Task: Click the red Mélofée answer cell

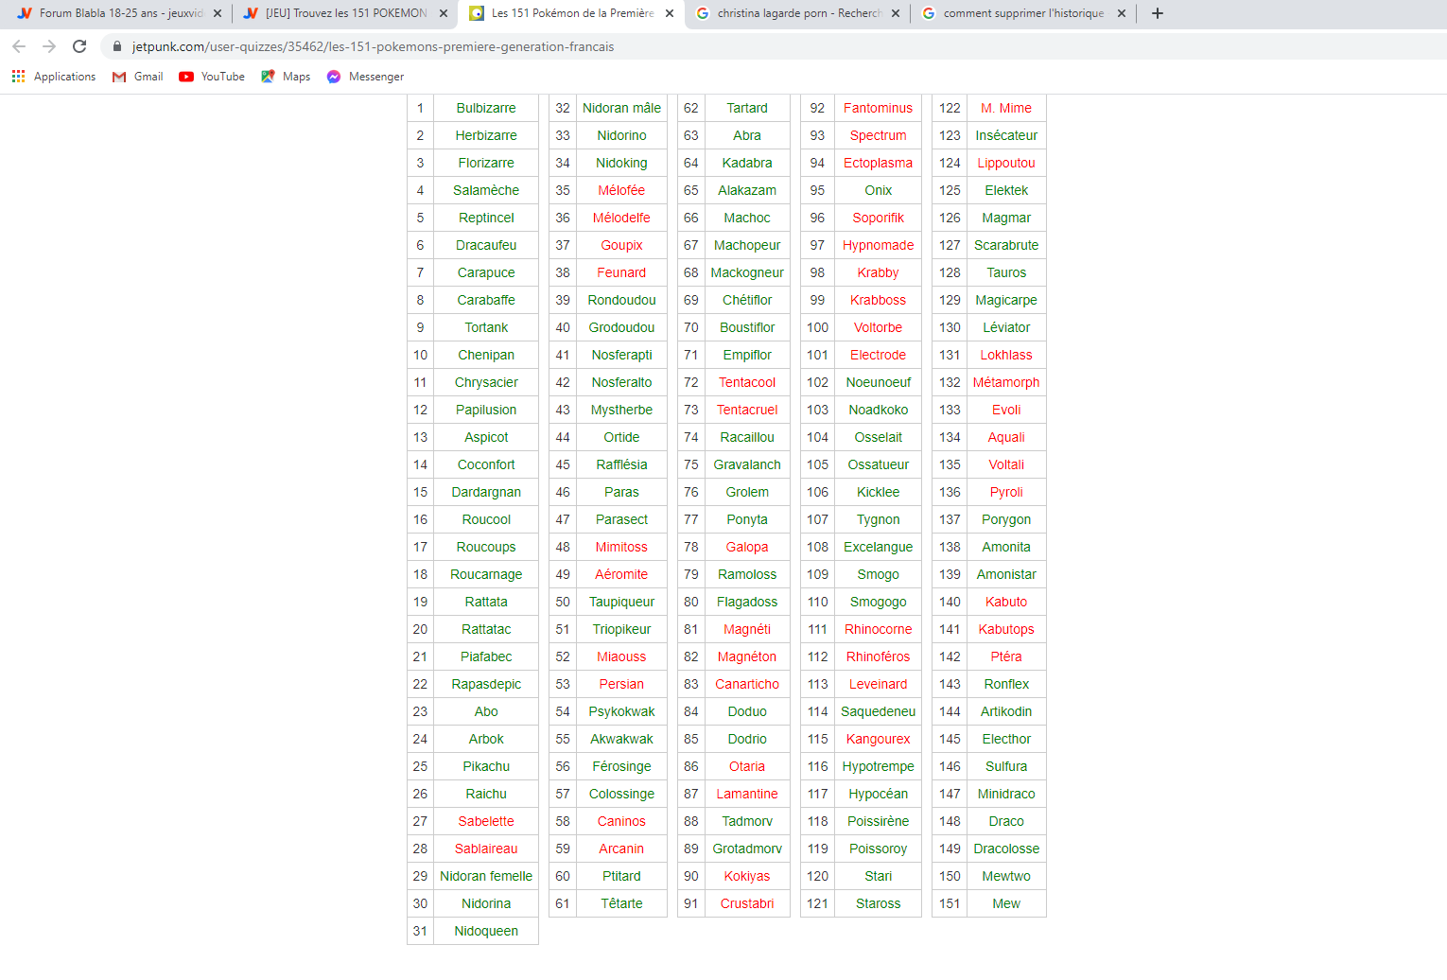Action: [x=621, y=190]
